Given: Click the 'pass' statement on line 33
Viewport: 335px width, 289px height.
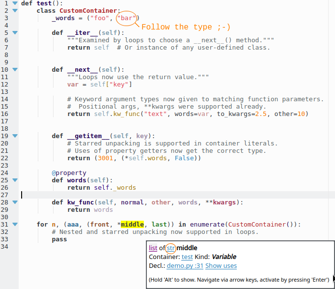Looking at the screenshot, I should 59,239.
